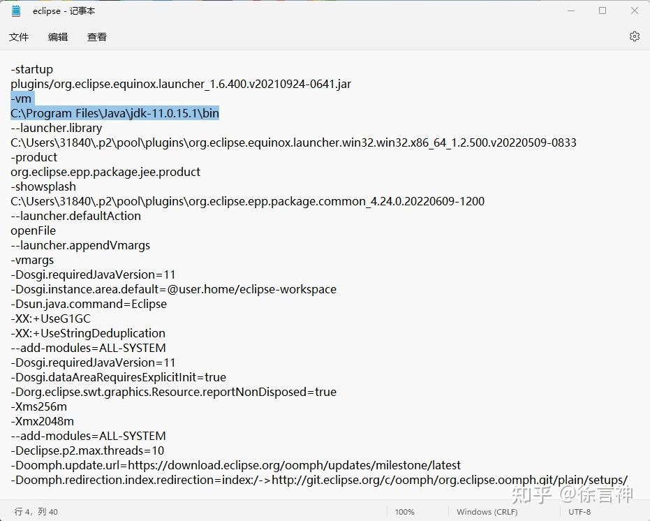Viewport: 650px width, 521px height.
Task: Click the openFile line
Action: click(x=34, y=230)
